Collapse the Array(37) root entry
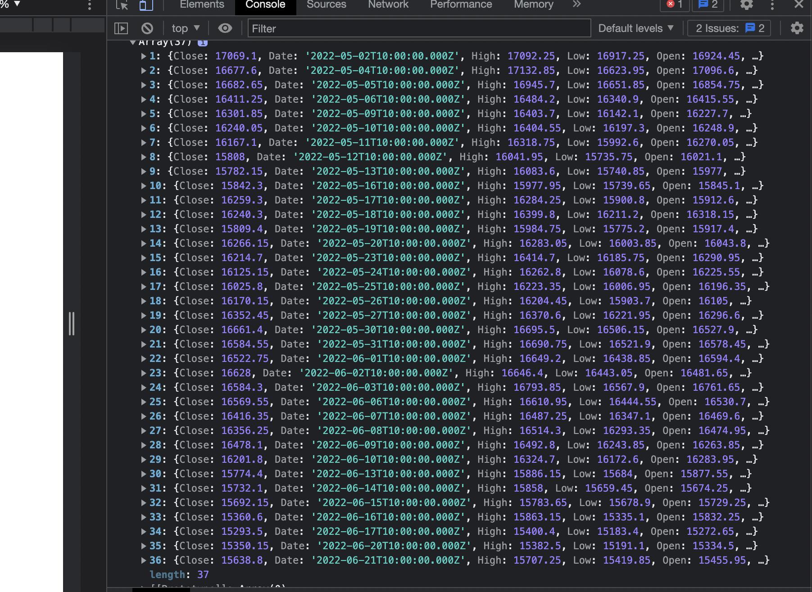This screenshot has height=592, width=812. coord(133,43)
